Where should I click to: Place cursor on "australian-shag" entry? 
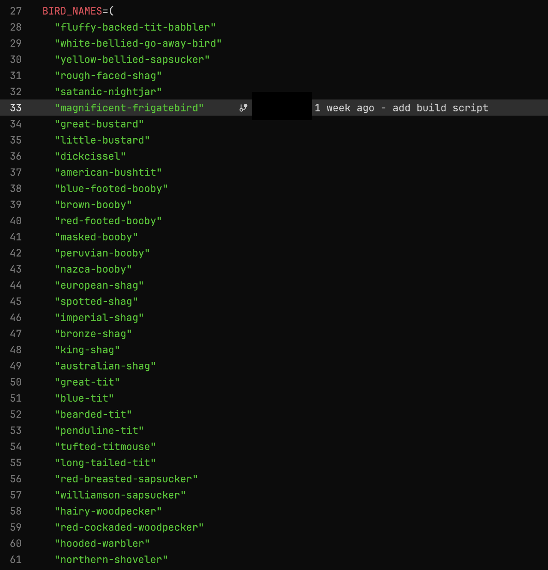click(105, 366)
